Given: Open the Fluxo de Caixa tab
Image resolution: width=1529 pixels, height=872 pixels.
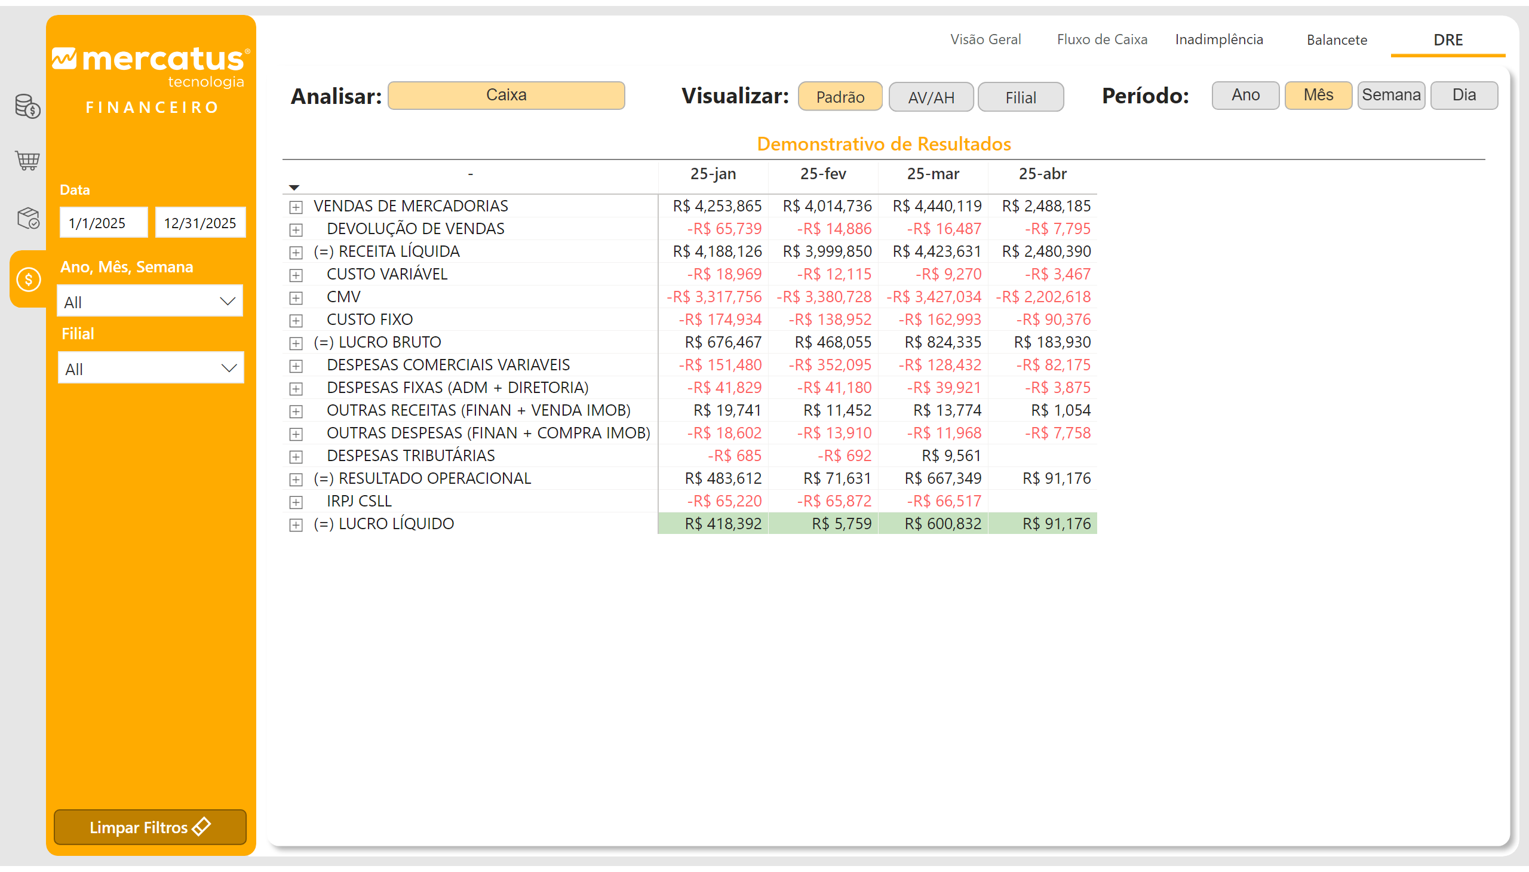Looking at the screenshot, I should (1101, 39).
